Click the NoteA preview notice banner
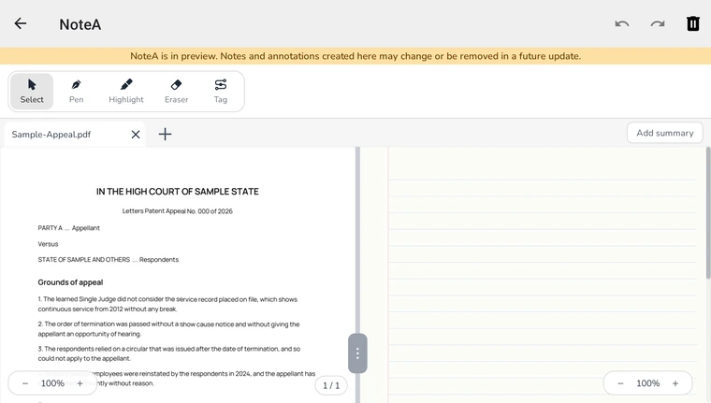The width and height of the screenshot is (711, 403). pos(355,56)
